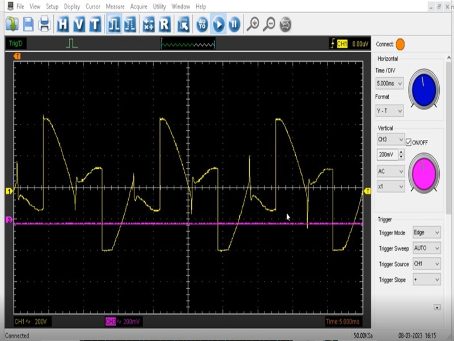Click the 0.00uV trigger level value

360,44
